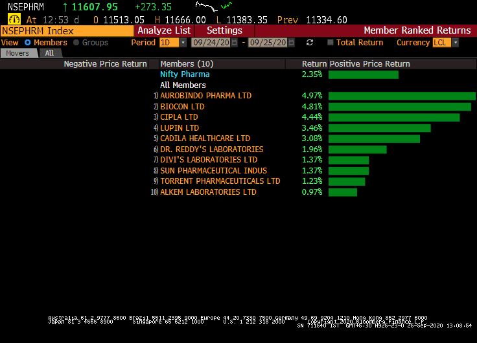This screenshot has width=477, height=343.
Task: Select the Groups radio button
Action: pyautogui.click(x=76, y=43)
